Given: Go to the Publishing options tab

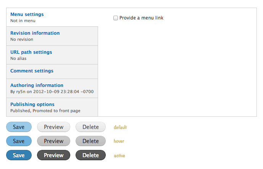Looking at the screenshot, I should [x=32, y=105].
